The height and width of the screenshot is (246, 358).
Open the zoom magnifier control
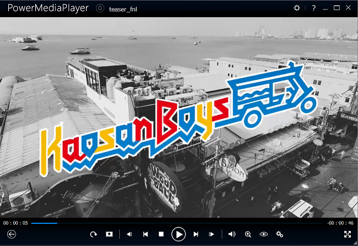tap(248, 234)
